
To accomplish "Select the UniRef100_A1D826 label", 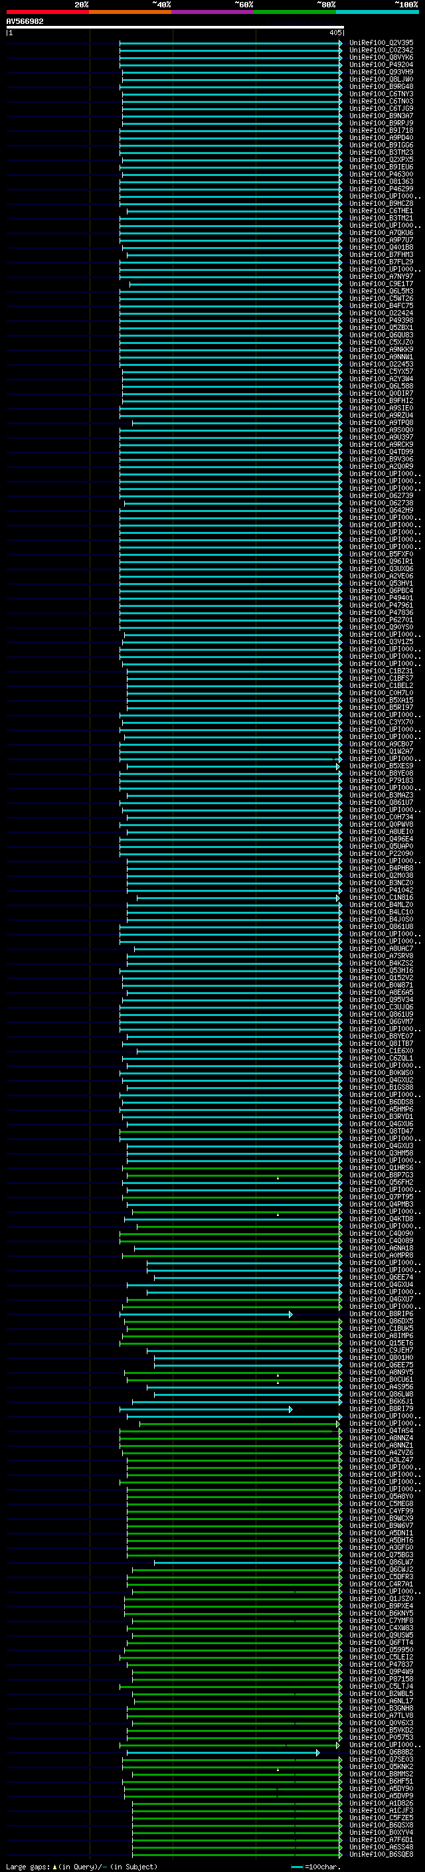I will [x=381, y=1803].
